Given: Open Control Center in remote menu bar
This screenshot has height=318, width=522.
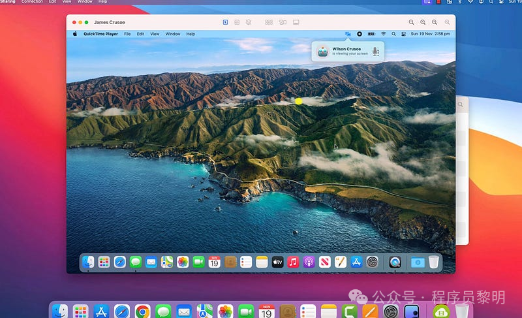Looking at the screenshot, I should coord(403,34).
